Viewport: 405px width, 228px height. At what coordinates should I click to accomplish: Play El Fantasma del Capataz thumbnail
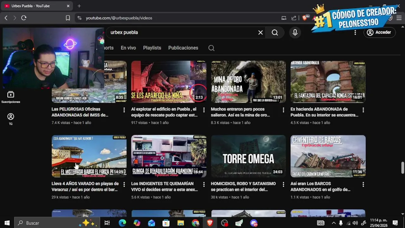328,82
